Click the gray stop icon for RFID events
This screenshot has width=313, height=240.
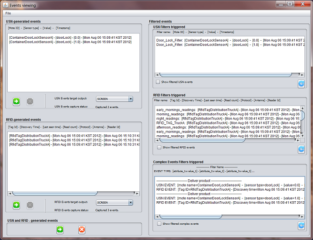point(30,205)
